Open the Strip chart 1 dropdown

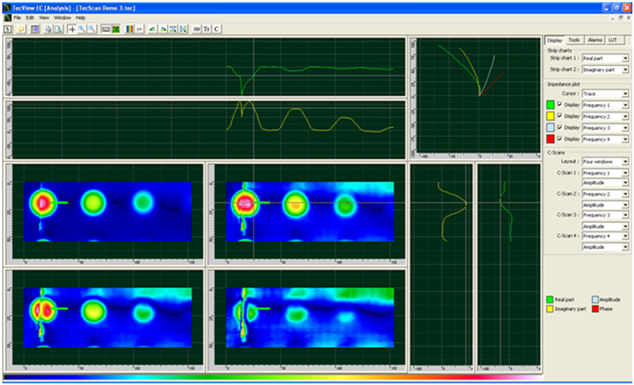click(x=606, y=59)
